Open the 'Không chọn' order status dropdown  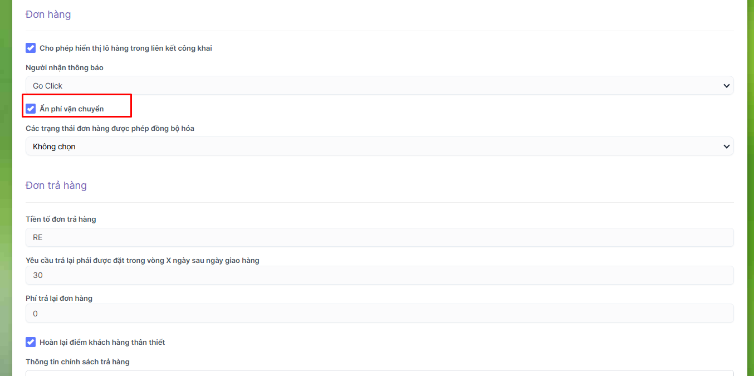[379, 147]
